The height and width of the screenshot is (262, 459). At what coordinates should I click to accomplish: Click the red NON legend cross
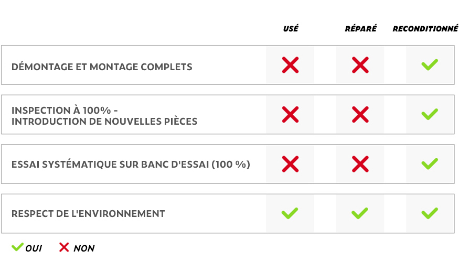(64, 247)
